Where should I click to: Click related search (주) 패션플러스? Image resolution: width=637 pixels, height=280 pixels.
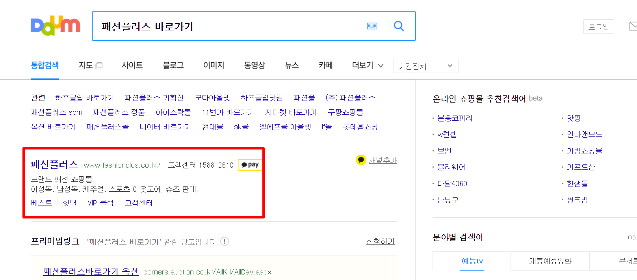[351, 98]
